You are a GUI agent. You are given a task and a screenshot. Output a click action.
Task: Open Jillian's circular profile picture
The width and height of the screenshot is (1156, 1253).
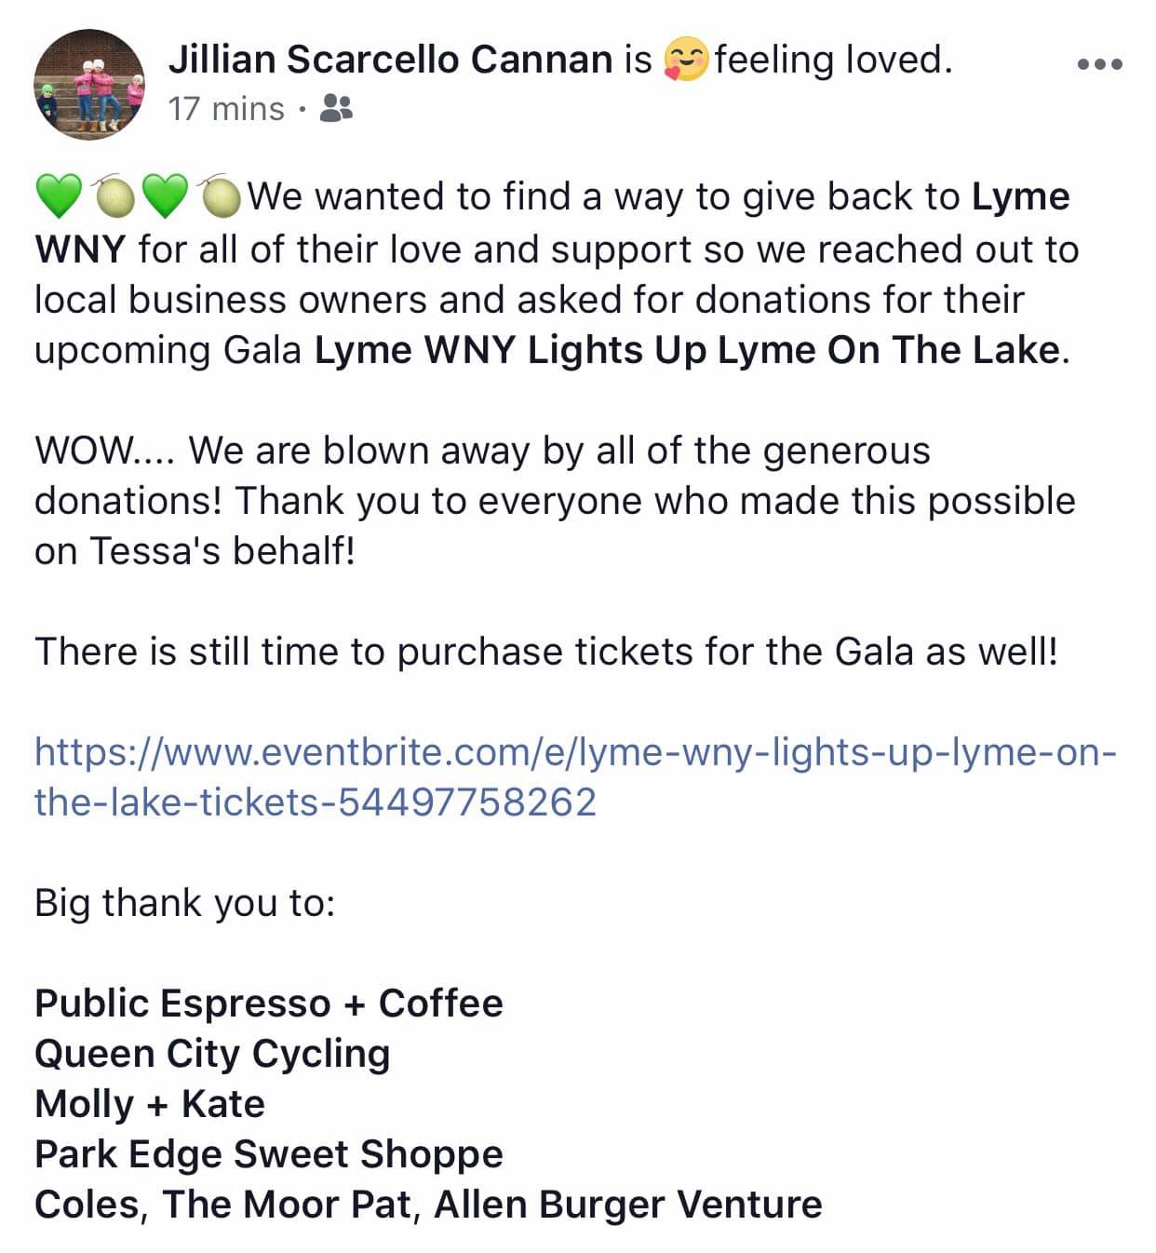coord(89,84)
